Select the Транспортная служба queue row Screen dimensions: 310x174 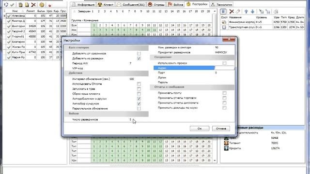[x=263, y=27]
